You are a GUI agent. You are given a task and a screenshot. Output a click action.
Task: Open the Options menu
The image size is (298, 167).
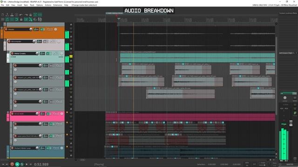click(40, 5)
